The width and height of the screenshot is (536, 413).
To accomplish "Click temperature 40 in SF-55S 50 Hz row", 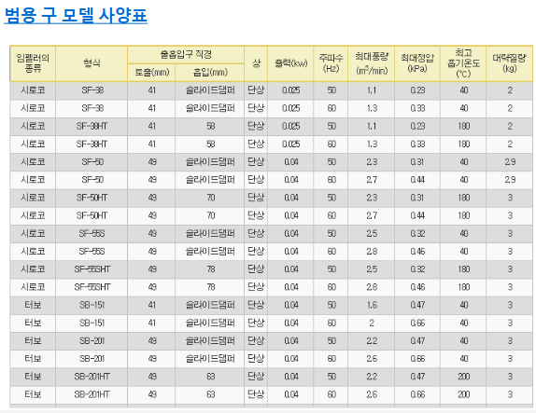I will [464, 233].
